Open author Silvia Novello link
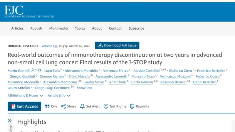Screen dimensions: 235x132 click(x=80, y=76)
